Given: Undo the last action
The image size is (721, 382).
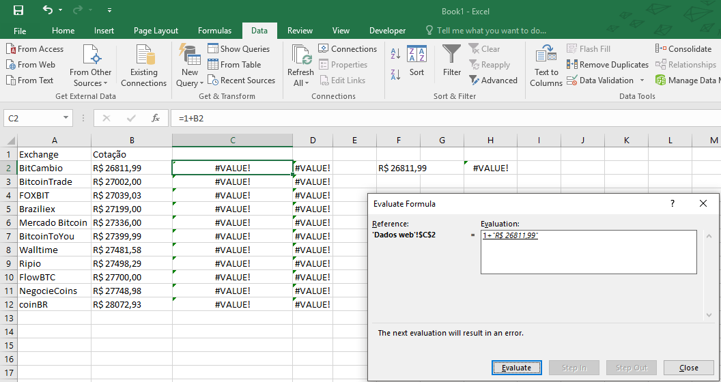Looking at the screenshot, I should pyautogui.click(x=47, y=10).
